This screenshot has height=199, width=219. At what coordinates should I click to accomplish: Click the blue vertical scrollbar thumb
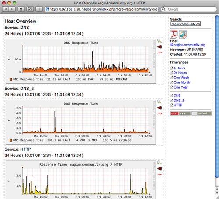tap(217, 96)
